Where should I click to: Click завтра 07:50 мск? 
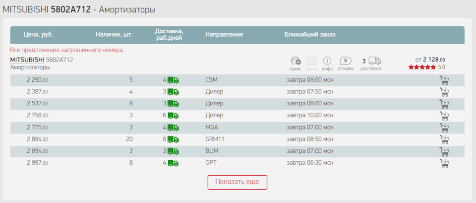click(310, 92)
